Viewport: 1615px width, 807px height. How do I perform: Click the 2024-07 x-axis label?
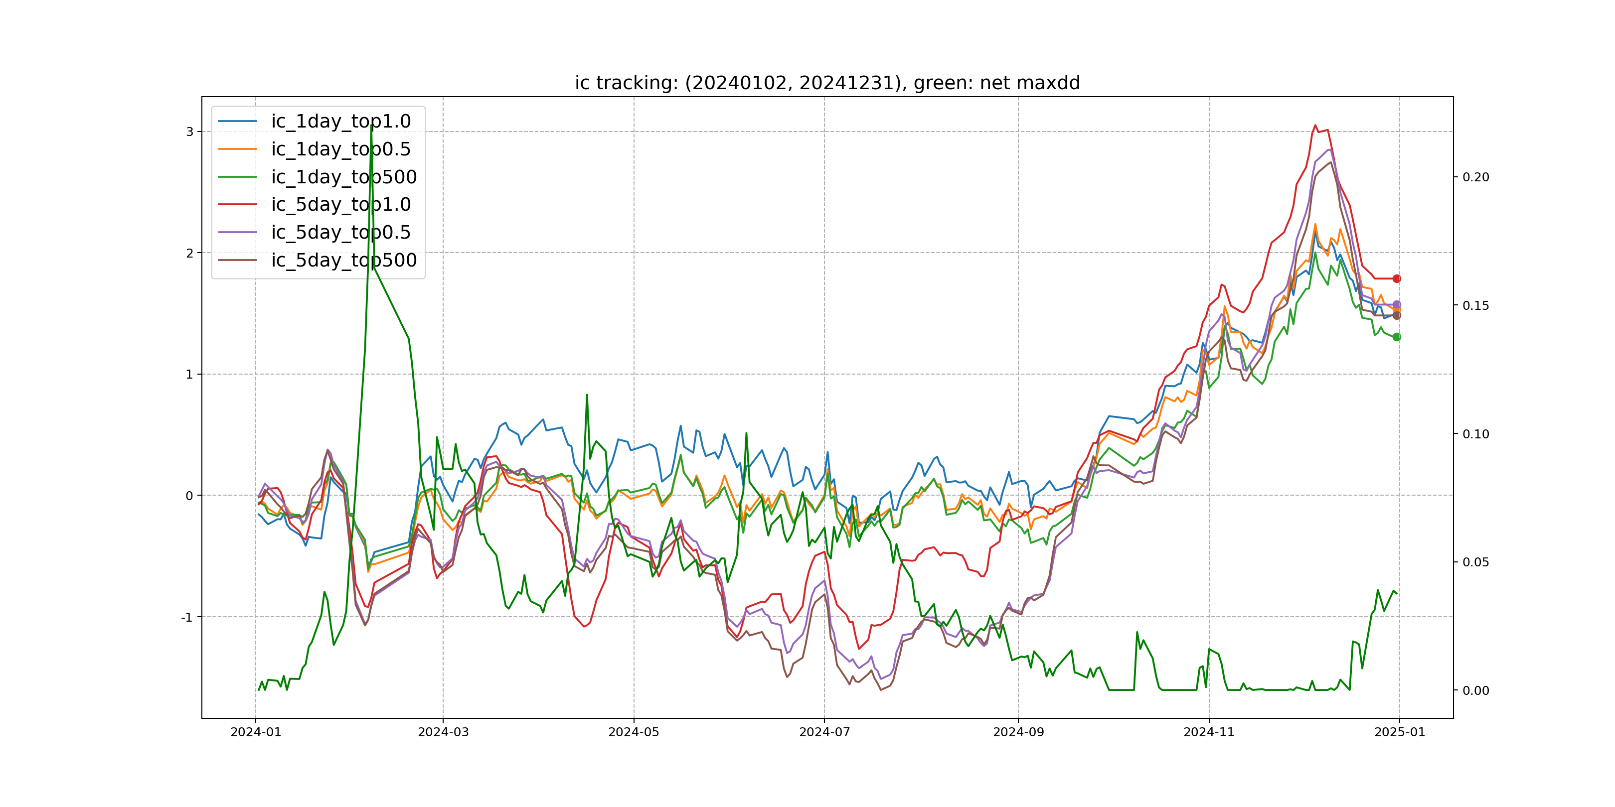click(824, 732)
